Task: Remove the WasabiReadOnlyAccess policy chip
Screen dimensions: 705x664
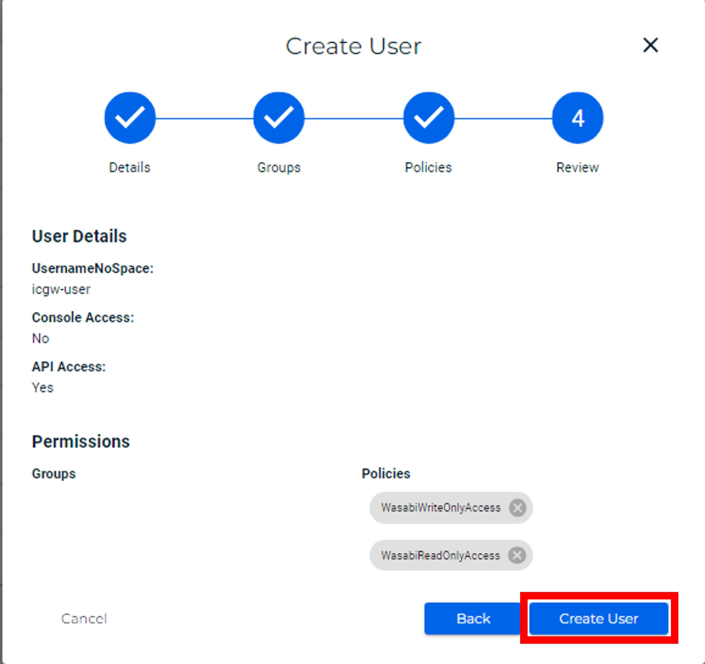Action: [517, 555]
